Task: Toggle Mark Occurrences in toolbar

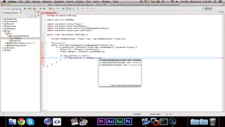Action: 67,8
